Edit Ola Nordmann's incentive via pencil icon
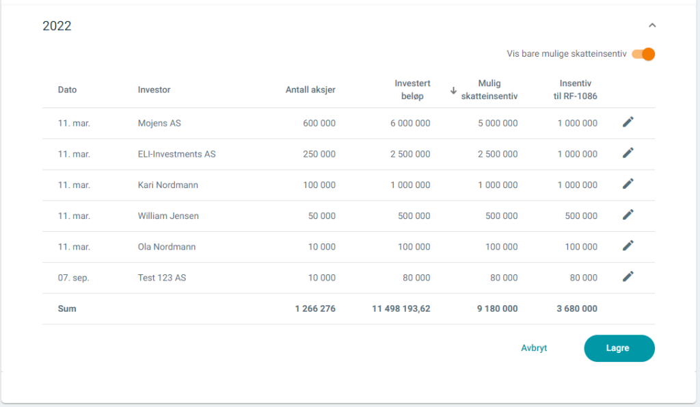Screen dimensions: 700x407 (x=628, y=246)
